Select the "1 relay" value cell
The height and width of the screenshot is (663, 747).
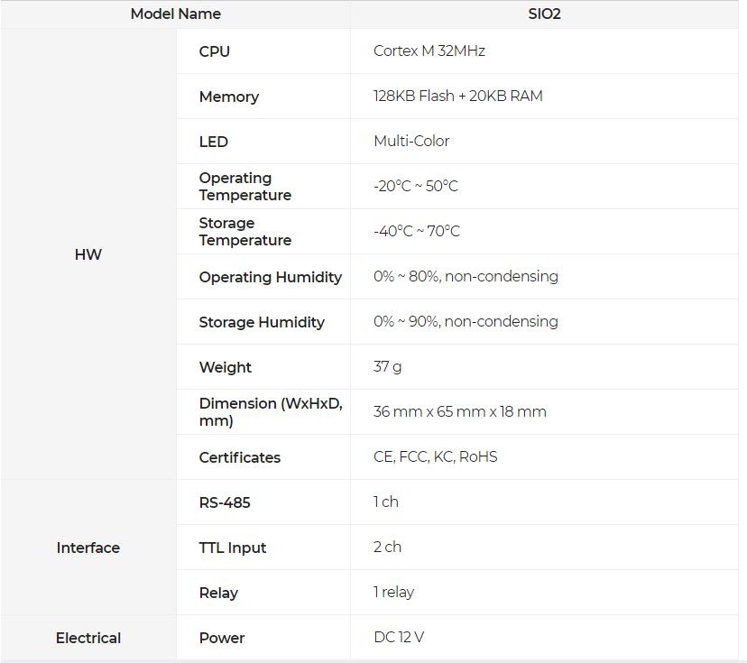[x=394, y=592]
